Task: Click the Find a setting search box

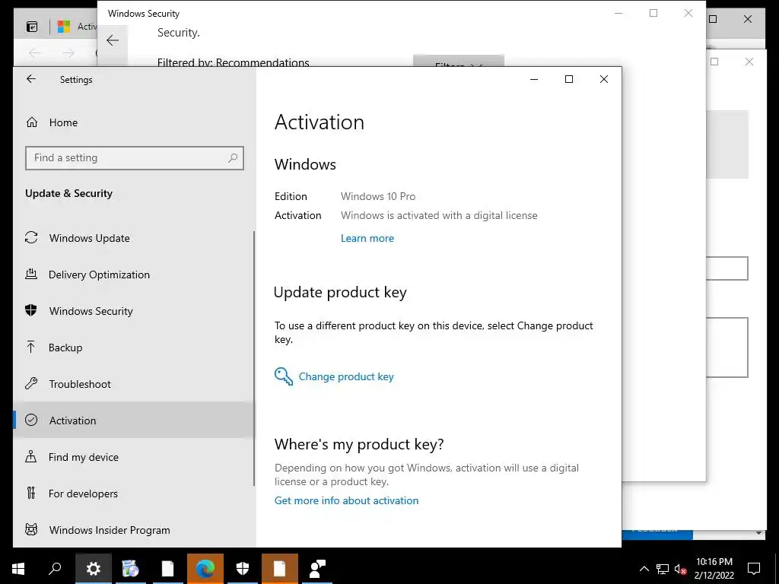Action: point(134,158)
